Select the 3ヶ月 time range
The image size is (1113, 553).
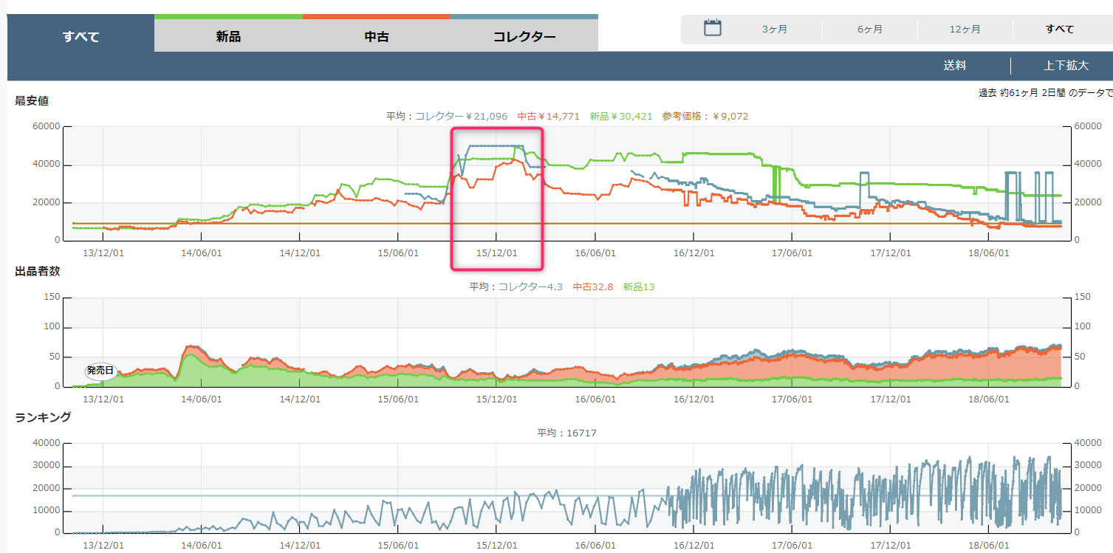point(775,30)
